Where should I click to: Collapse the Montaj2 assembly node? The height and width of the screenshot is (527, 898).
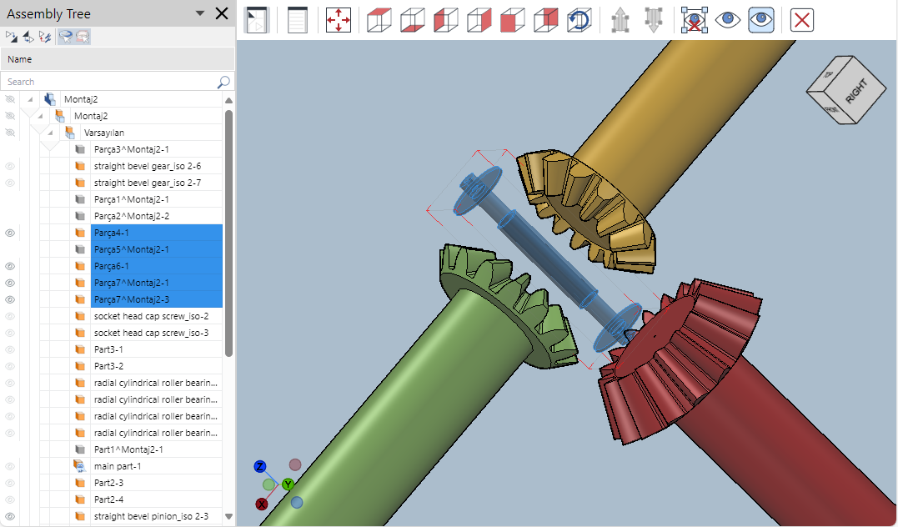[x=38, y=115]
